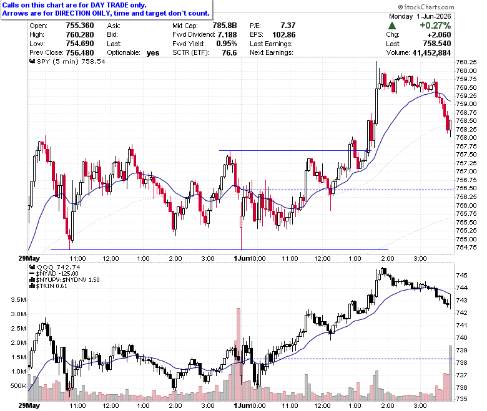This screenshot has width=487, height=411.
Task: Click the green up-triangle change indicator
Action: coord(392,26)
